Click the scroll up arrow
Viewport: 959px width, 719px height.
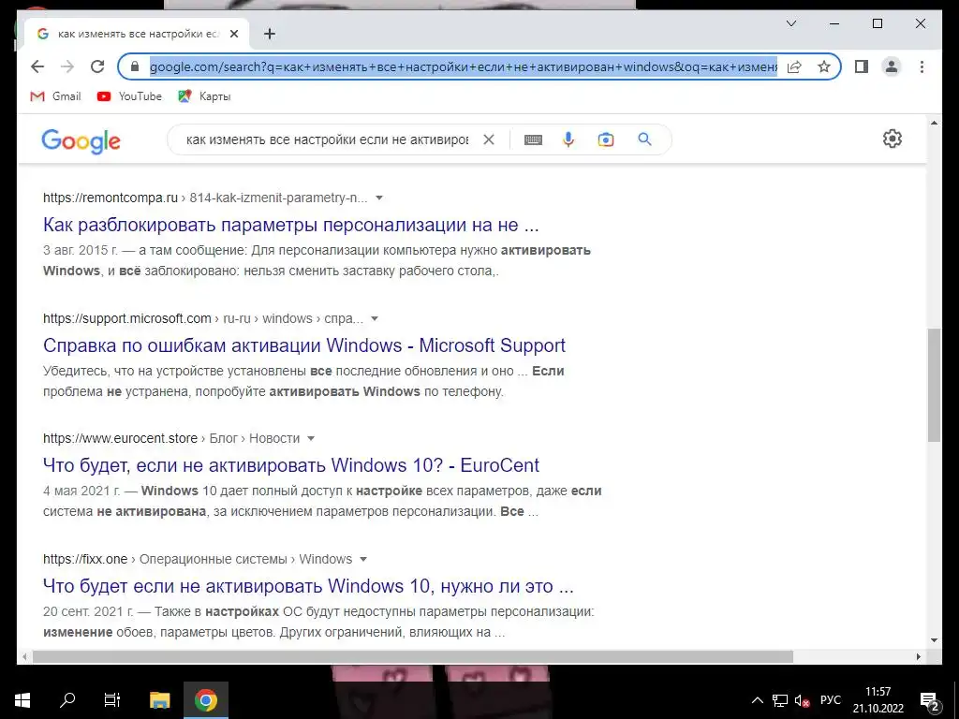(x=934, y=123)
